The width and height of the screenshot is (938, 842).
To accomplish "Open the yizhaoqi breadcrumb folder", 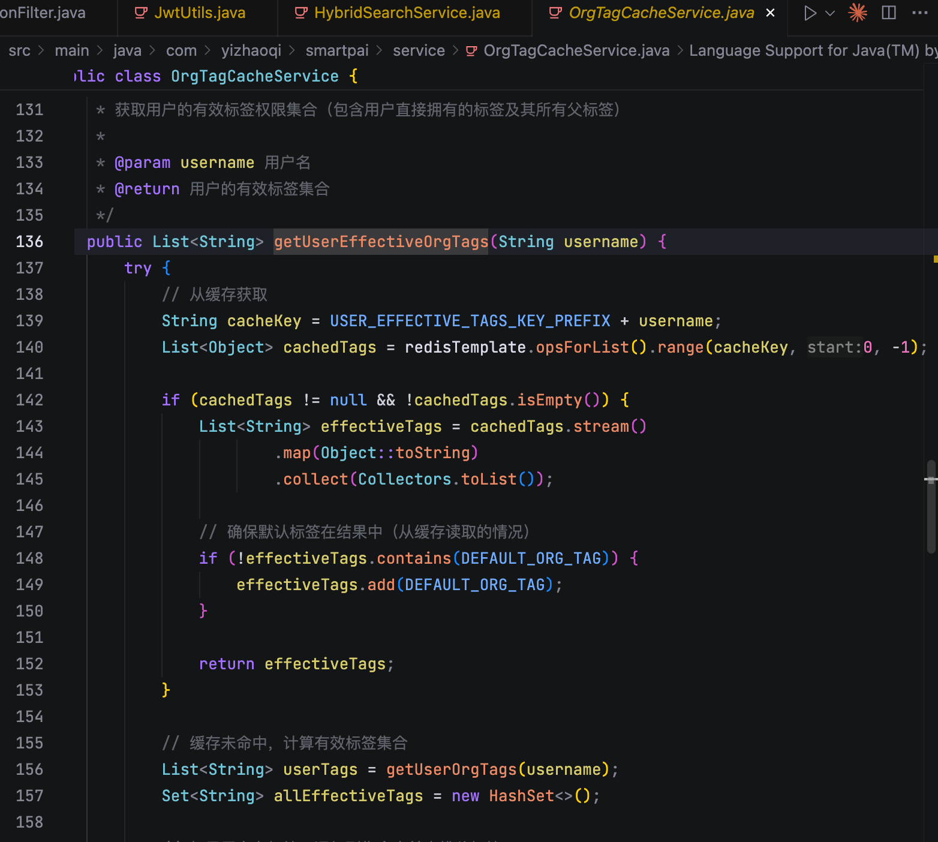I will coord(251,51).
